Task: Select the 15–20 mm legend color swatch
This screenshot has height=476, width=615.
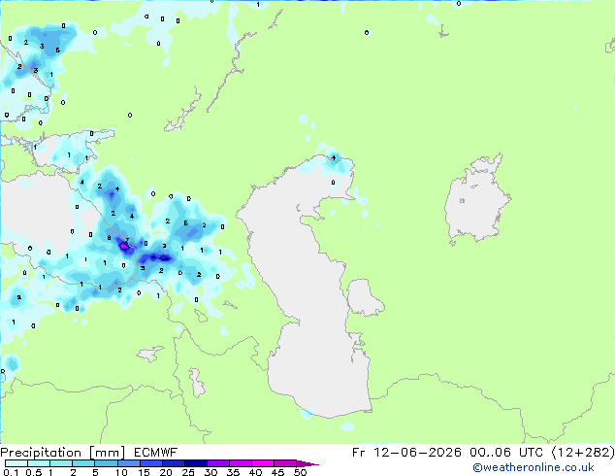Action: [x=150, y=463]
